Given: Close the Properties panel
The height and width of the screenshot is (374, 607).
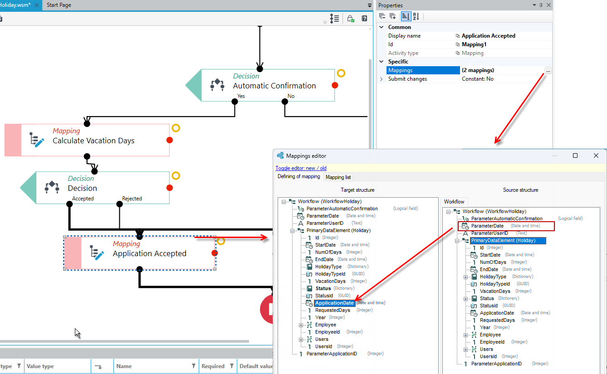Looking at the screenshot, I should tap(549, 5).
